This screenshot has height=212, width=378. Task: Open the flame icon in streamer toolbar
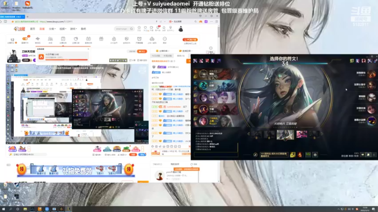pyautogui.click(x=114, y=39)
